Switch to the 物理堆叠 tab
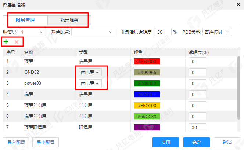Viewport: 244px width, 150px height. click(69, 20)
